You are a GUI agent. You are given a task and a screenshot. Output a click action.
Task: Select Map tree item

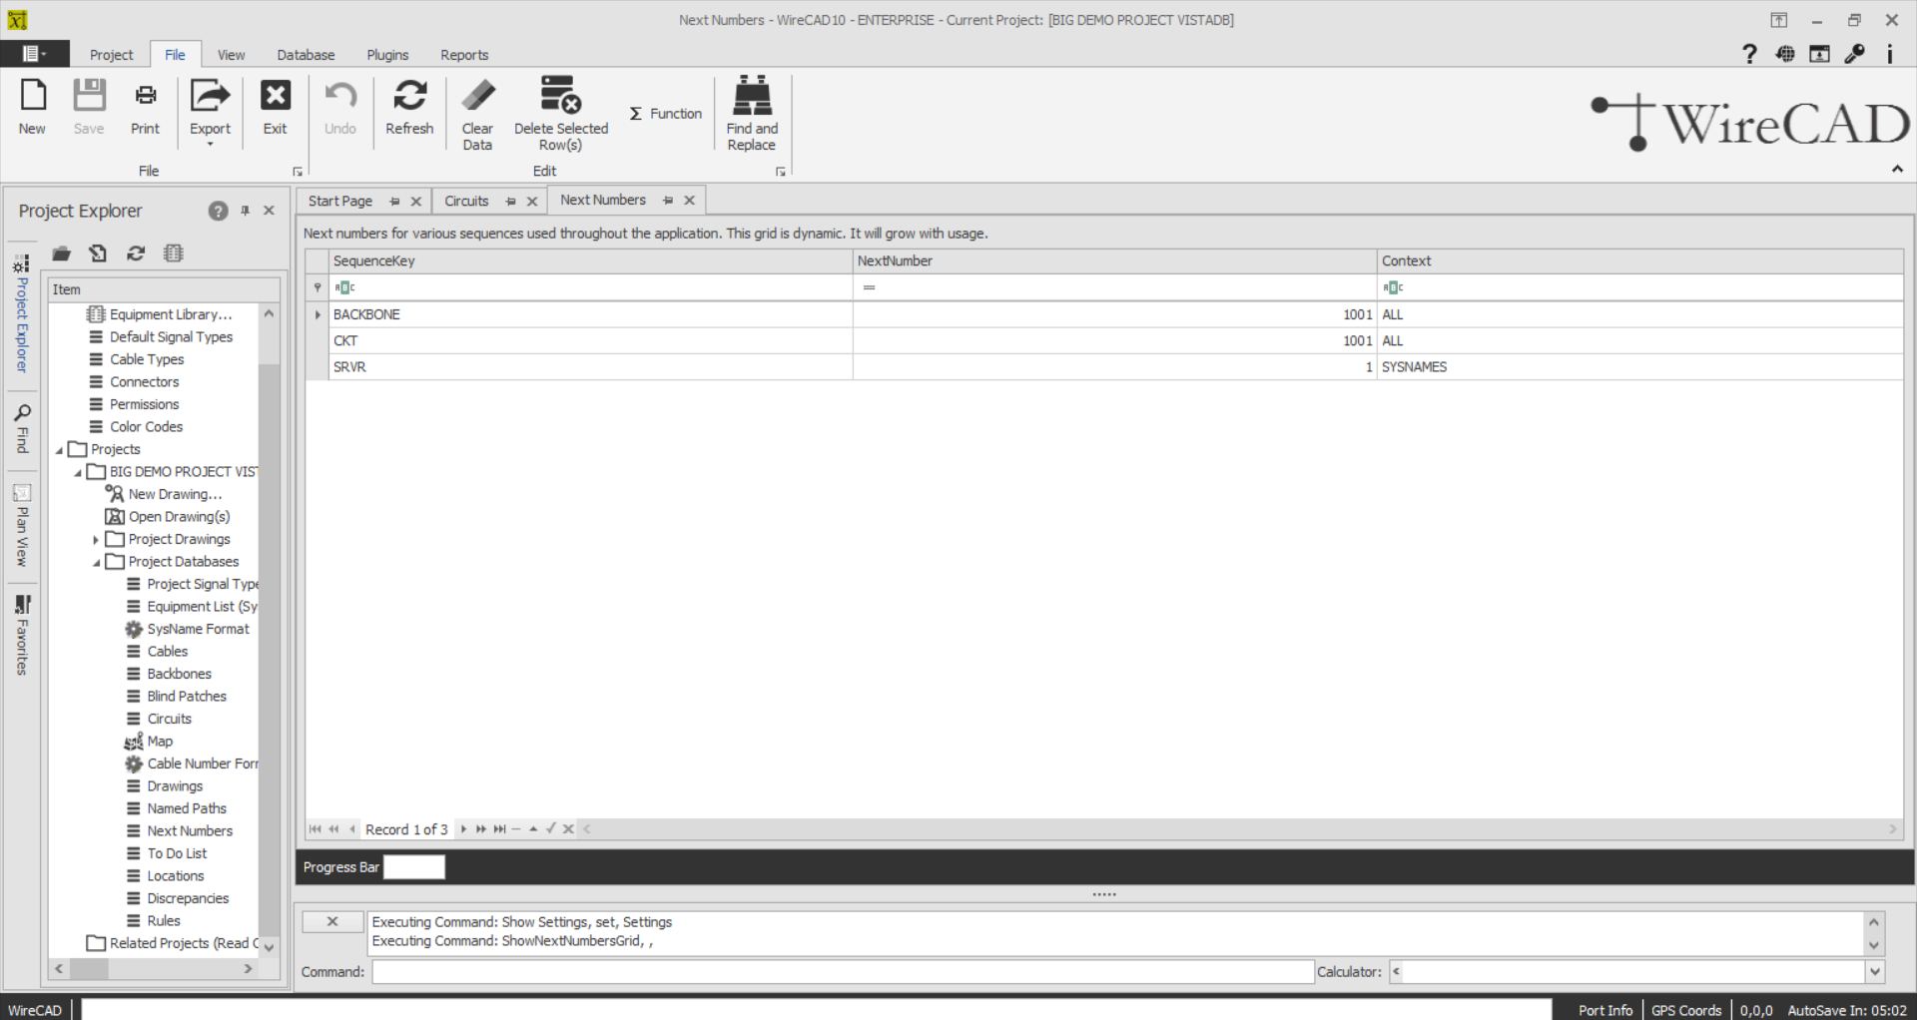tap(160, 741)
